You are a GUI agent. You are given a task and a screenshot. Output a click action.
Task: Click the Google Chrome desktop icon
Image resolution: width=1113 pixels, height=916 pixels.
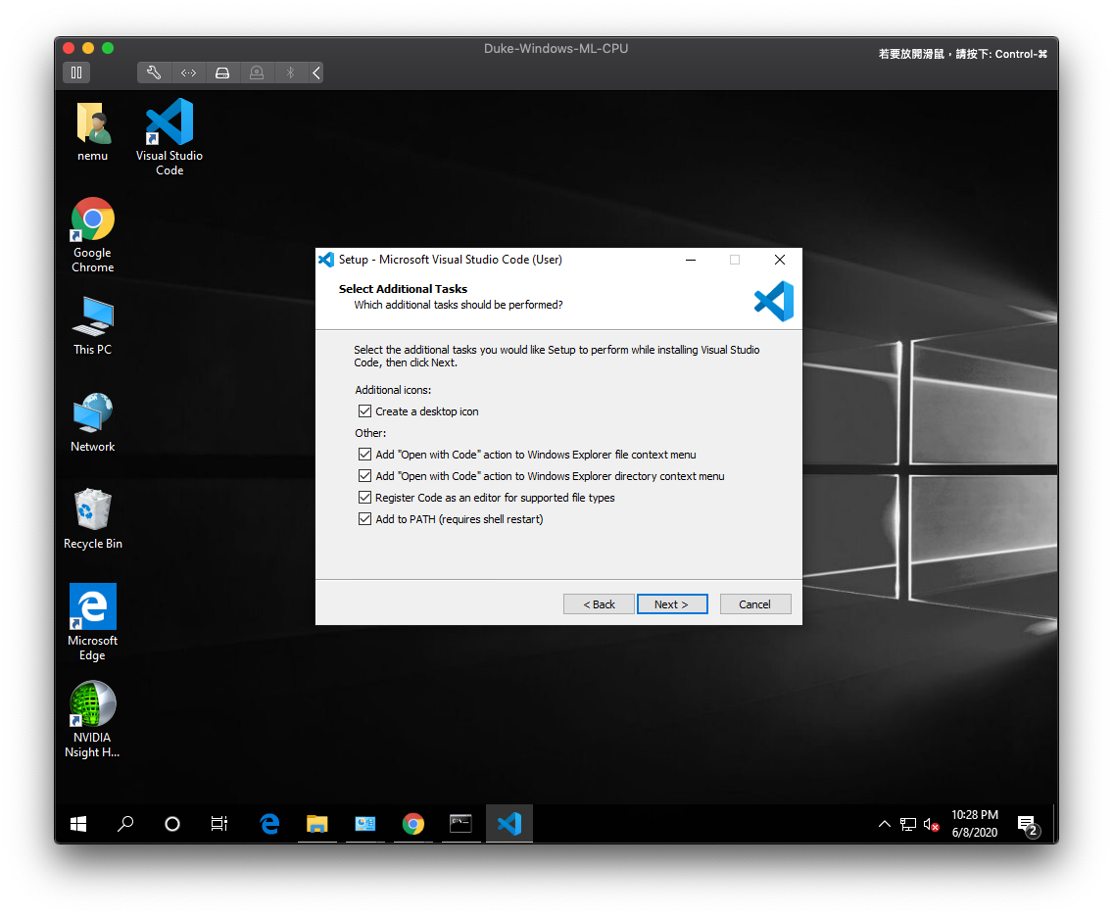pos(93,219)
